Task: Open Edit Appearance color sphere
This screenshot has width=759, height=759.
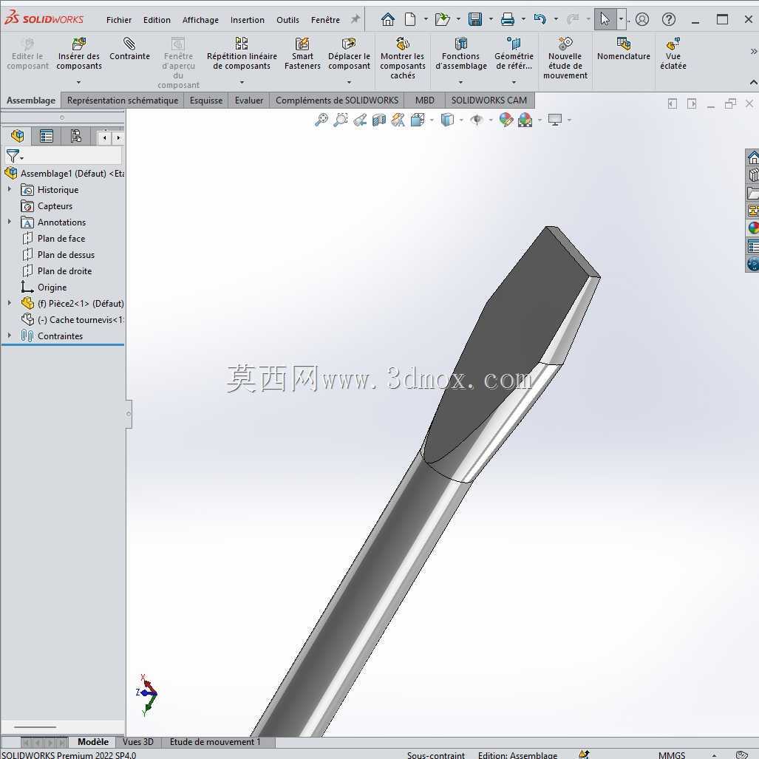Action: tap(506, 120)
